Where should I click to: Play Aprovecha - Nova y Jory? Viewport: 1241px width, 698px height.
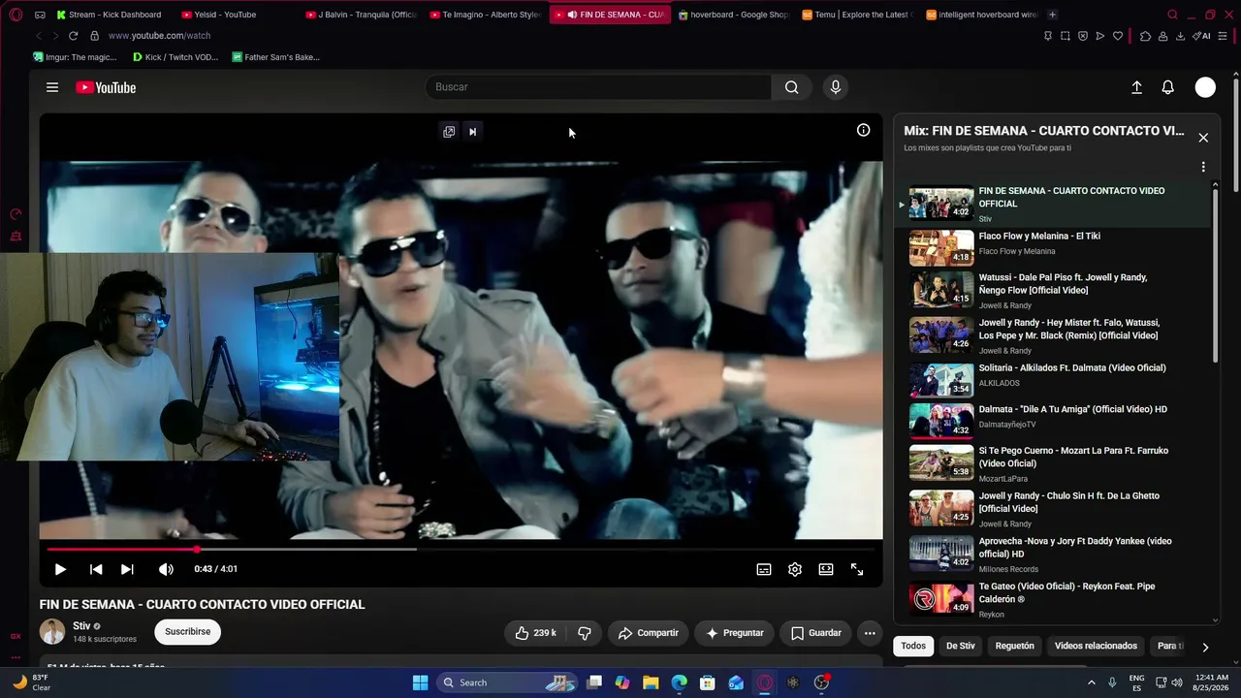pyautogui.click(x=1054, y=555)
